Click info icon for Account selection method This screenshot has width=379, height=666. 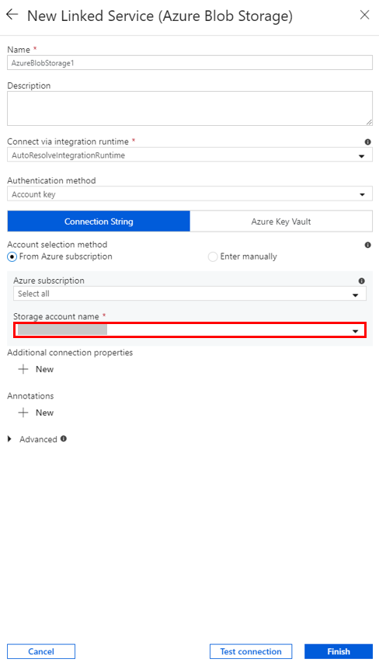point(367,245)
